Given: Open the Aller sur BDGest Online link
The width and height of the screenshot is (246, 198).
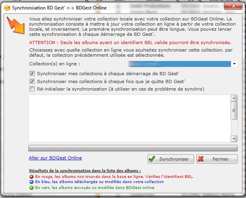Looking at the screenshot, I should point(55,158).
